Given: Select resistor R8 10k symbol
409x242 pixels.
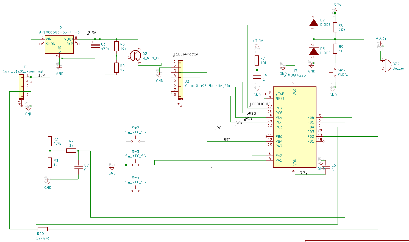Looking at the screenshot, I should click(335, 27).
